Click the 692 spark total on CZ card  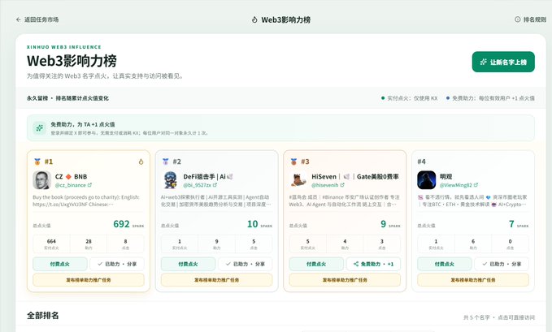tap(121, 224)
